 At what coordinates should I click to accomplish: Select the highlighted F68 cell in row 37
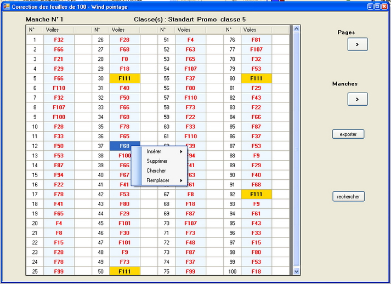[124, 146]
